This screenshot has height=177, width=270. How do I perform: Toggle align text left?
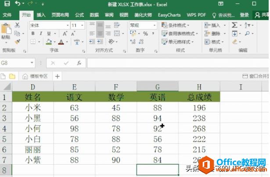click(x=92, y=33)
